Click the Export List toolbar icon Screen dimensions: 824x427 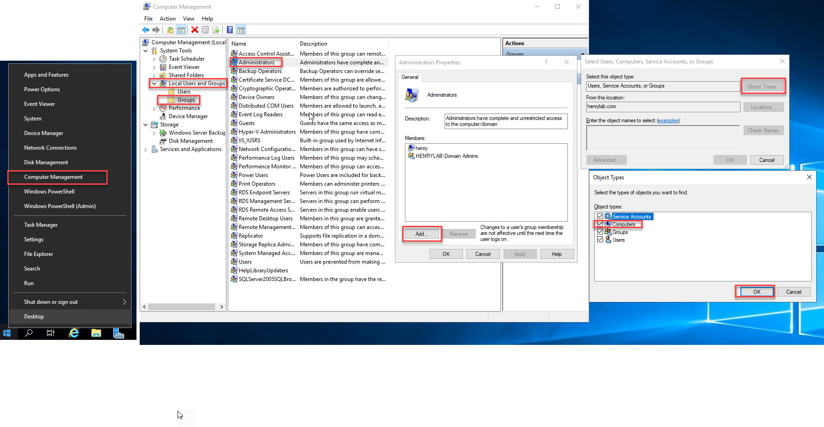point(216,30)
